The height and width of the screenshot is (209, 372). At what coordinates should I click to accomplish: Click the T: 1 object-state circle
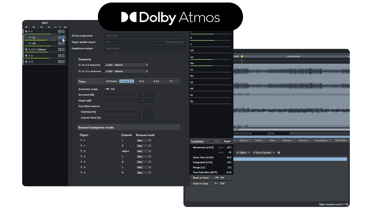point(26,31)
